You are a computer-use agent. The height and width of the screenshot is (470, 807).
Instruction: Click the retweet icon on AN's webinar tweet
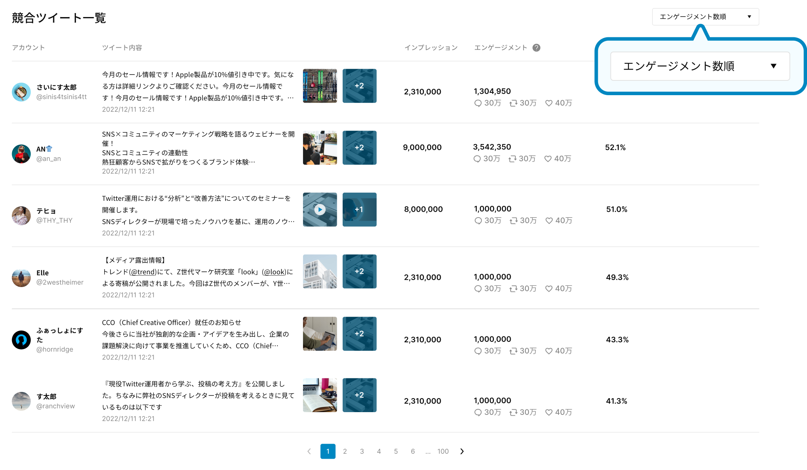(513, 158)
